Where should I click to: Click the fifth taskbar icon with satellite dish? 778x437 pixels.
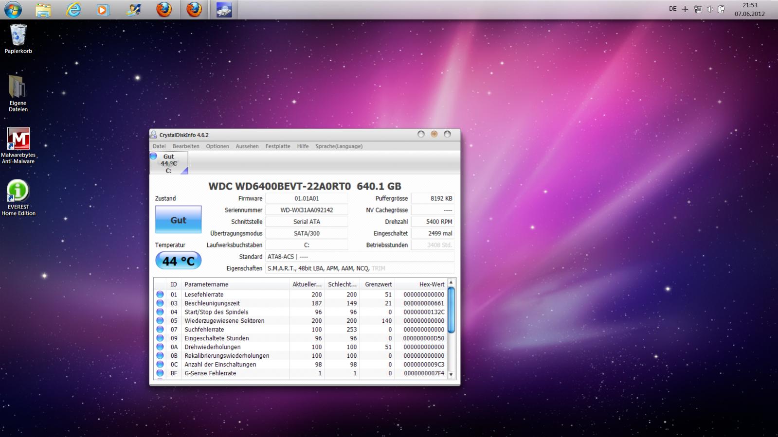[133, 10]
